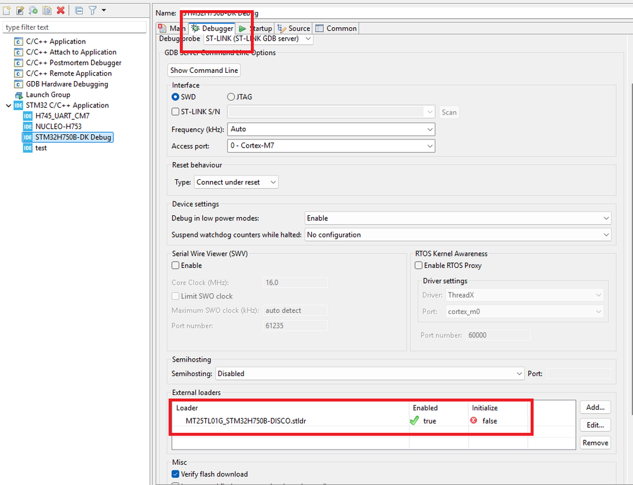This screenshot has height=485, width=633.
Task: Select H745_UART_CM7 configuration
Action: tap(62, 116)
